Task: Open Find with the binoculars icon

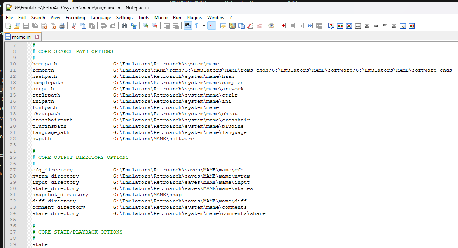Action: click(125, 26)
